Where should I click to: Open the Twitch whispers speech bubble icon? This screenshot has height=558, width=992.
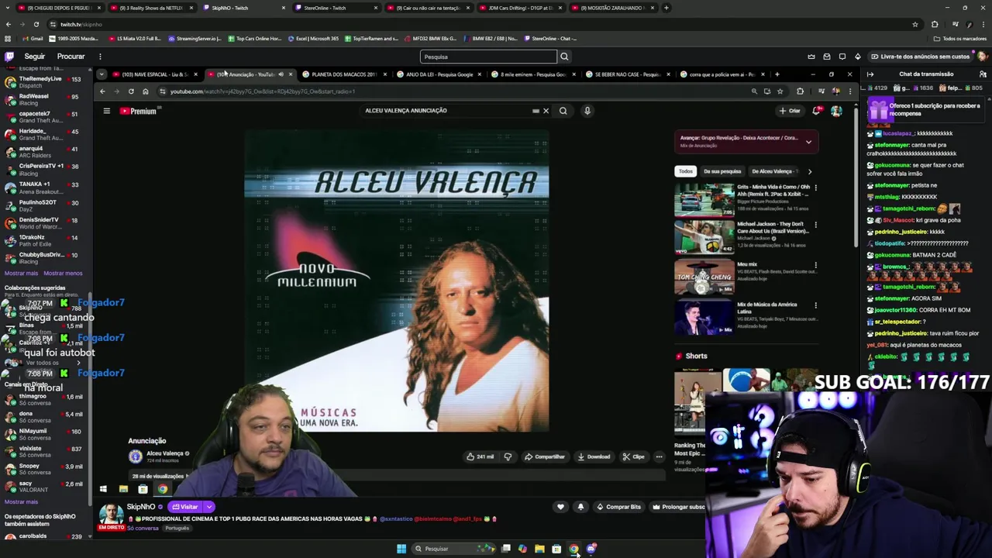click(842, 57)
